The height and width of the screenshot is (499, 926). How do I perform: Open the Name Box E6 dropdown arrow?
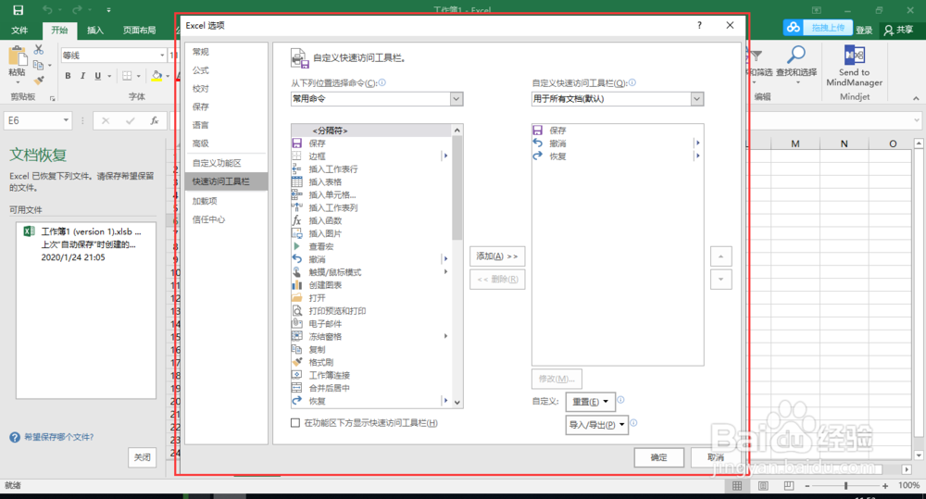click(x=66, y=120)
